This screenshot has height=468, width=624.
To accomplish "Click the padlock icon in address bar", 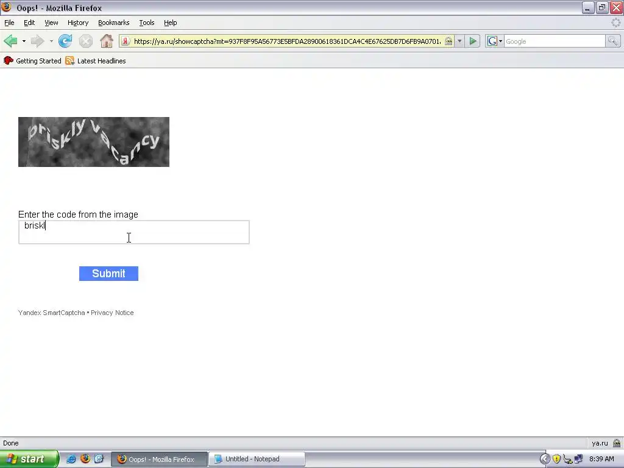I will (448, 41).
